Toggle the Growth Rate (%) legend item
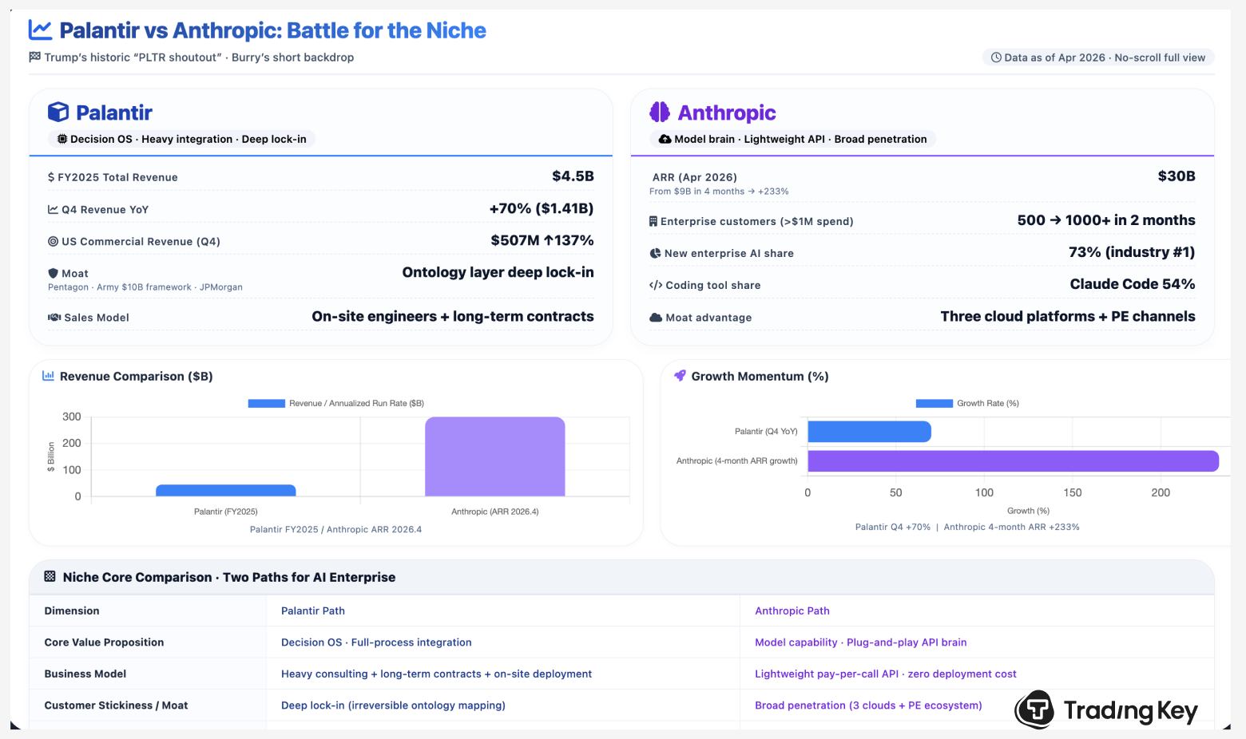Image resolution: width=1246 pixels, height=739 pixels. click(967, 403)
